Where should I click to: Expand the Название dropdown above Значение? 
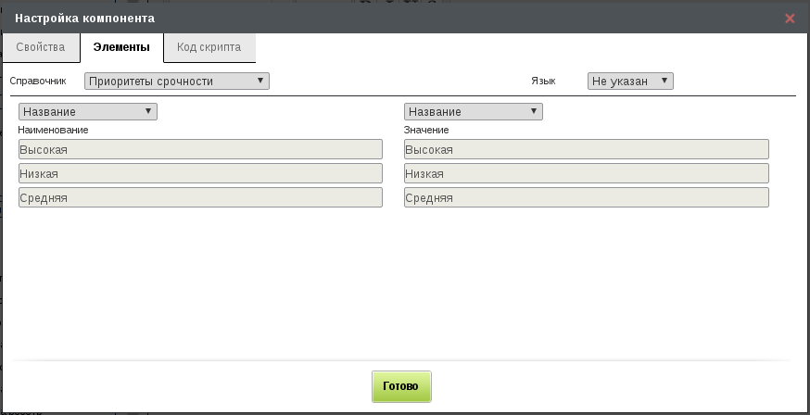point(474,111)
